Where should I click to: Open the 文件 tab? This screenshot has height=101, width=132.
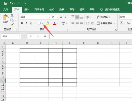[6, 10]
